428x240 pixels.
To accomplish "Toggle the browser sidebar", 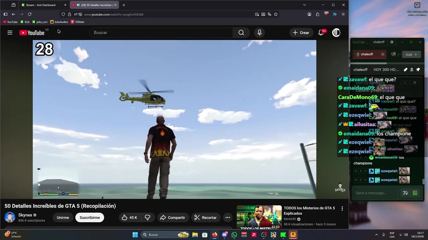I will tap(5, 14).
